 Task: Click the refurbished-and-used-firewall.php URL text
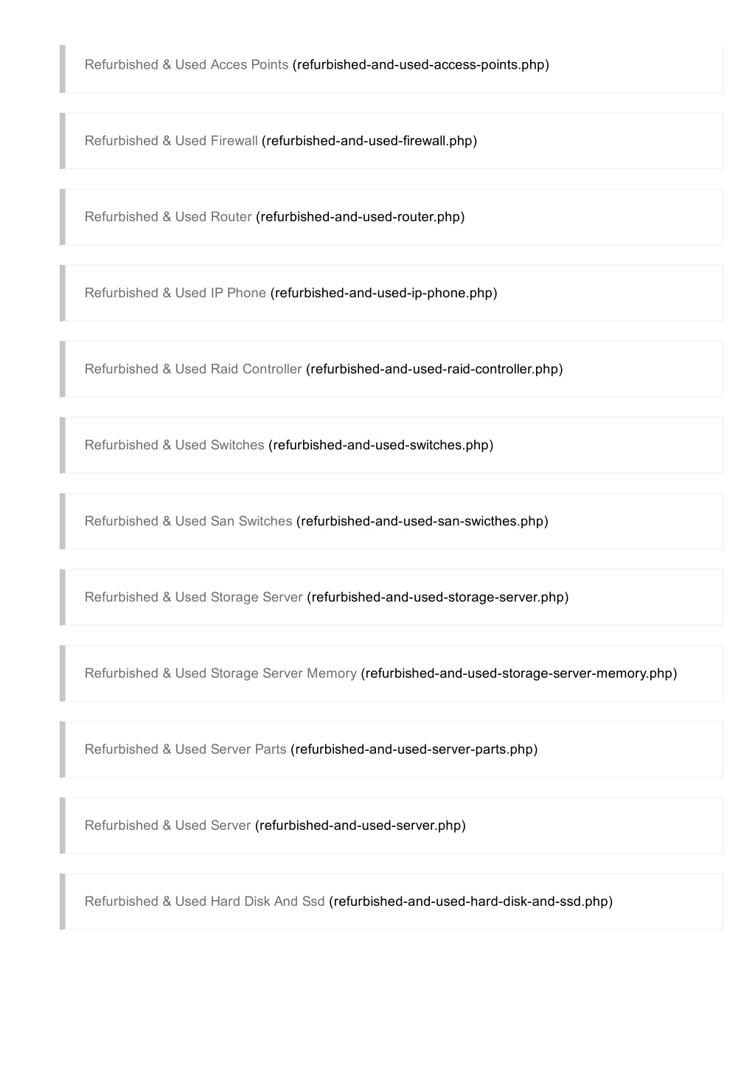coord(369,141)
